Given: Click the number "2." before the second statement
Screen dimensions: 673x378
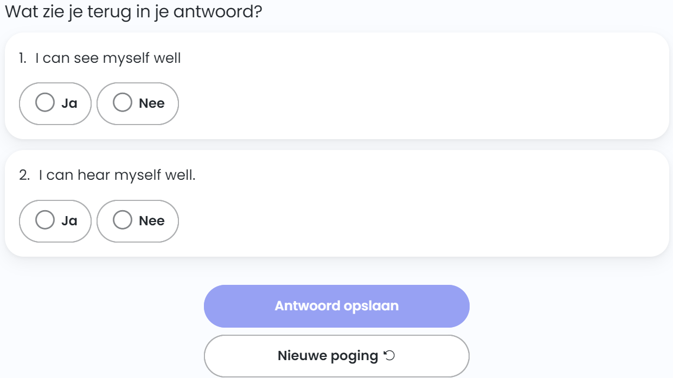Looking at the screenshot, I should pyautogui.click(x=24, y=175).
